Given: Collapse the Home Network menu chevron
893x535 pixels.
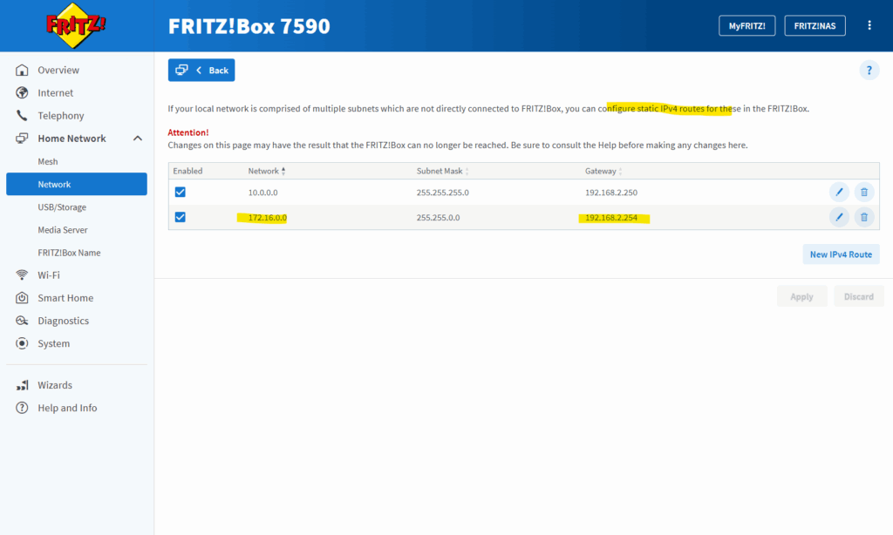Looking at the screenshot, I should tap(137, 139).
